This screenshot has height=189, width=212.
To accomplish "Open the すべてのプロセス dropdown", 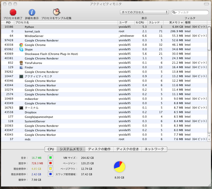I will point(144,12).
